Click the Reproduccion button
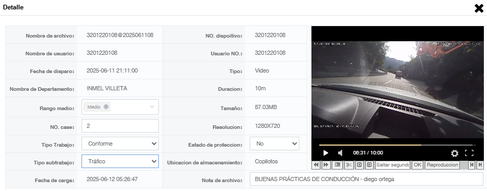Viewport: 487px width, 191px height. click(442, 165)
